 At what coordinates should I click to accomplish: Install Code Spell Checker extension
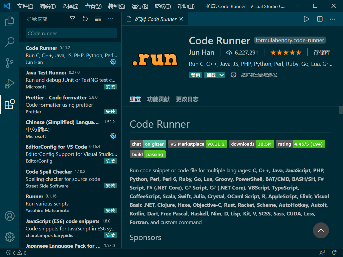pos(110,186)
